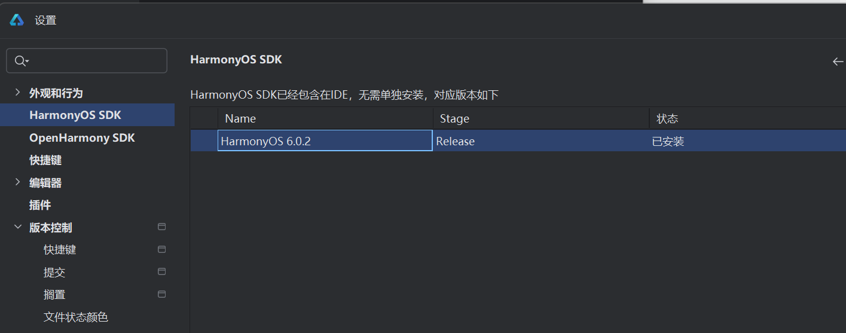Click the project-level icon beside 搁置

[x=161, y=294]
